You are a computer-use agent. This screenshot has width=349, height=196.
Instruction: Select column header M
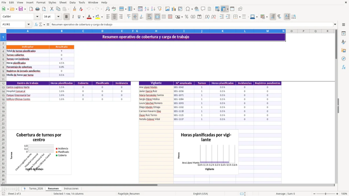tap(267, 31)
